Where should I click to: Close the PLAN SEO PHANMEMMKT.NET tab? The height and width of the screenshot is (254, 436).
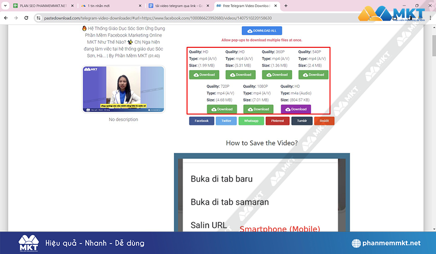pos(72,5)
